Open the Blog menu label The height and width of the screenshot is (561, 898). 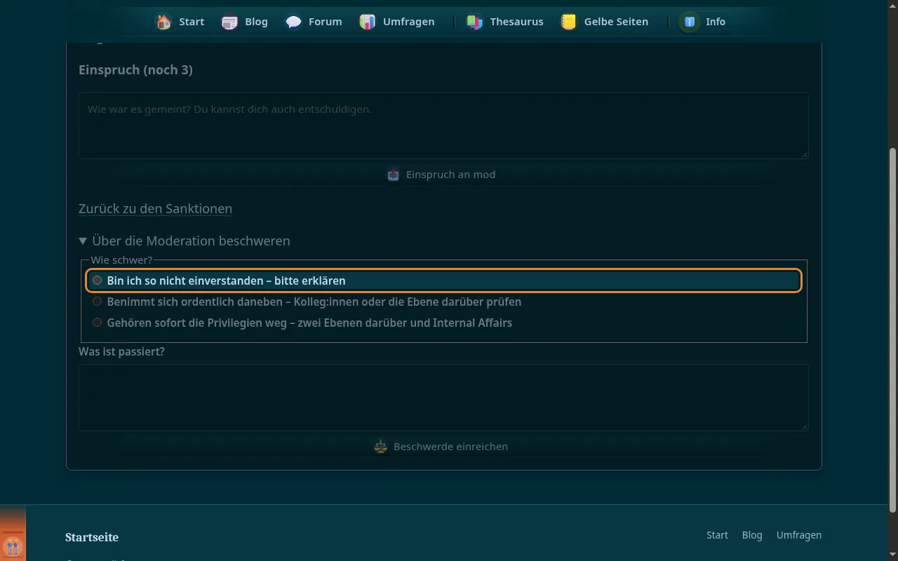256,22
